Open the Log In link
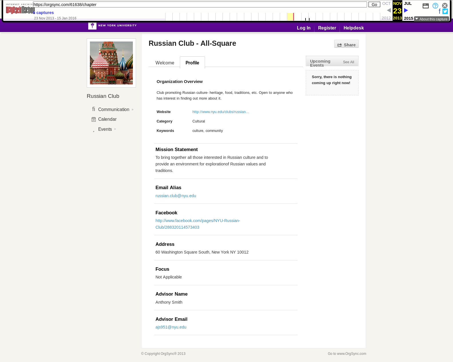The image size is (453, 362). click(x=304, y=28)
